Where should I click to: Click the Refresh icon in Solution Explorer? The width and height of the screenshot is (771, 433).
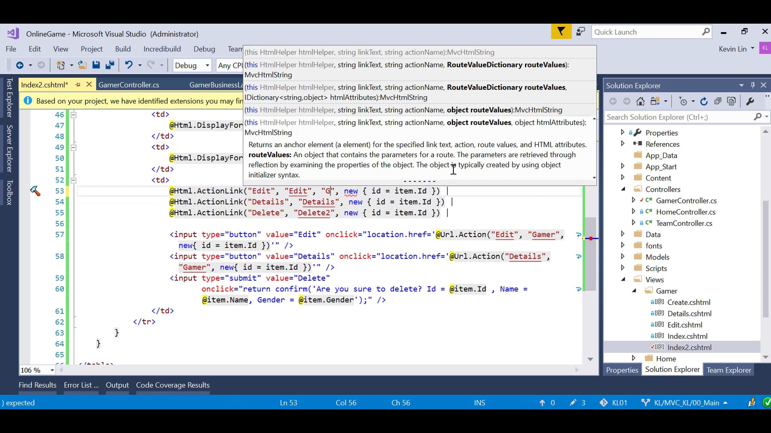pos(704,101)
